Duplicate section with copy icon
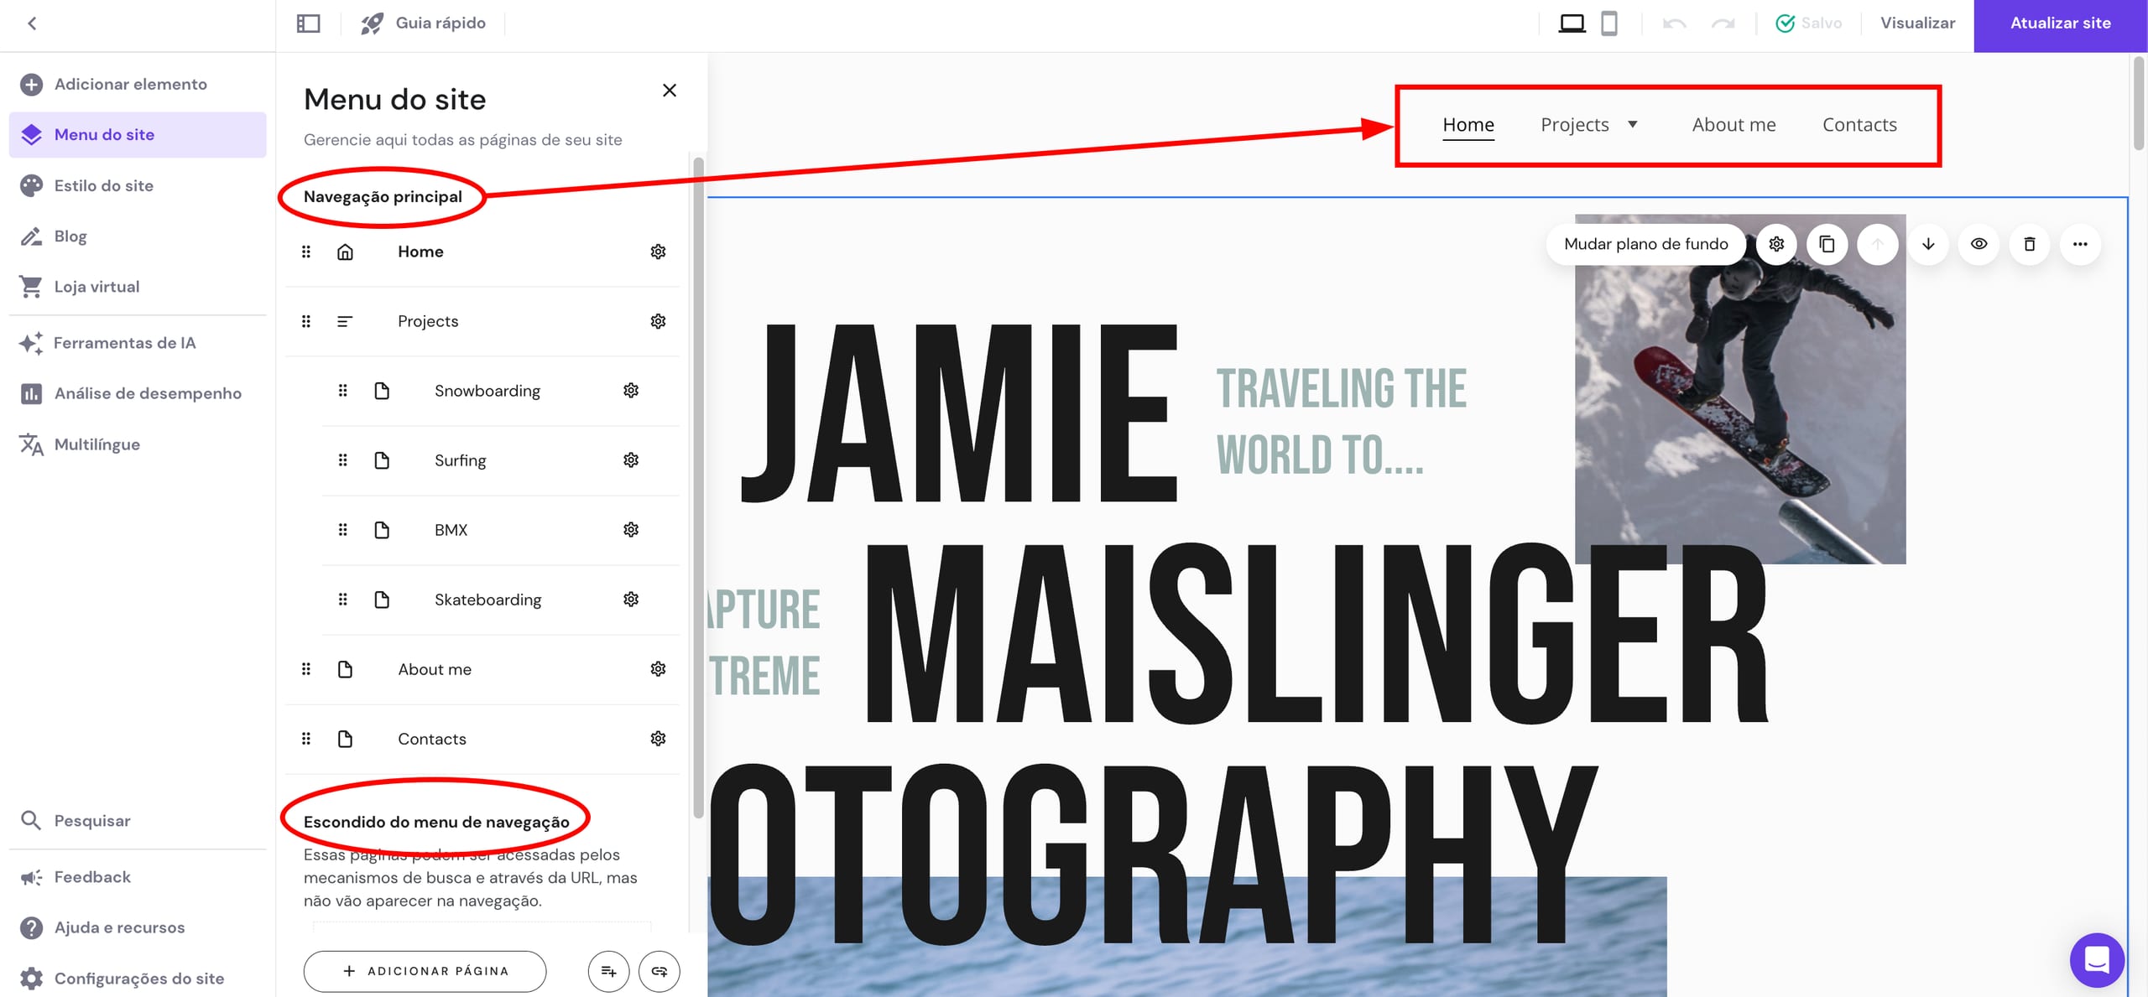The height and width of the screenshot is (997, 2148). (x=1827, y=244)
